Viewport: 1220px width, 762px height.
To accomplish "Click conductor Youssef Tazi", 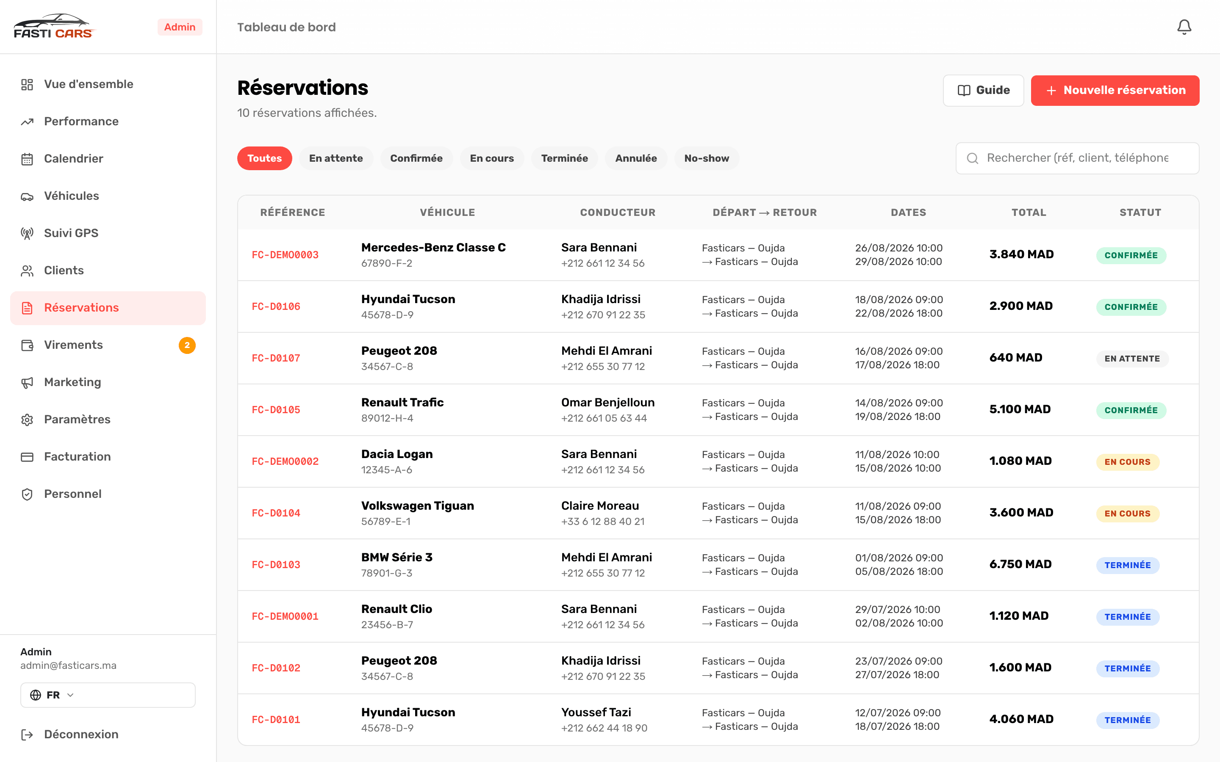I will (x=596, y=712).
